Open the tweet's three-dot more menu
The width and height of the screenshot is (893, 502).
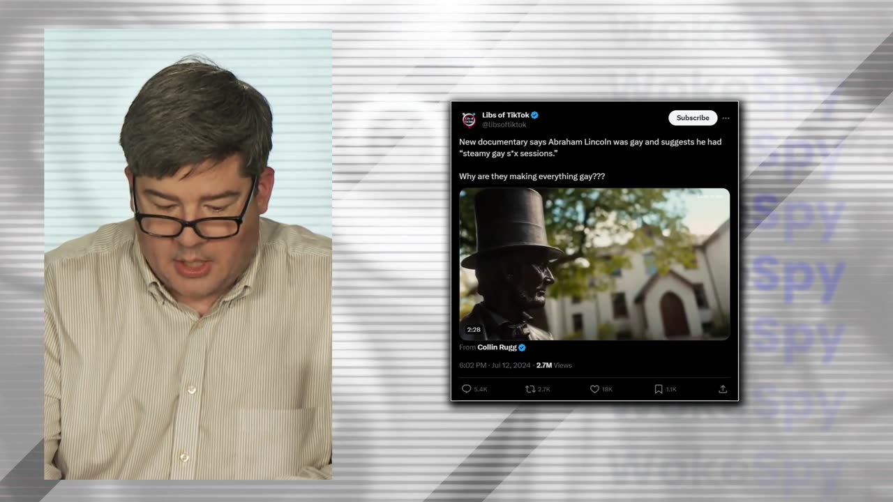click(726, 118)
